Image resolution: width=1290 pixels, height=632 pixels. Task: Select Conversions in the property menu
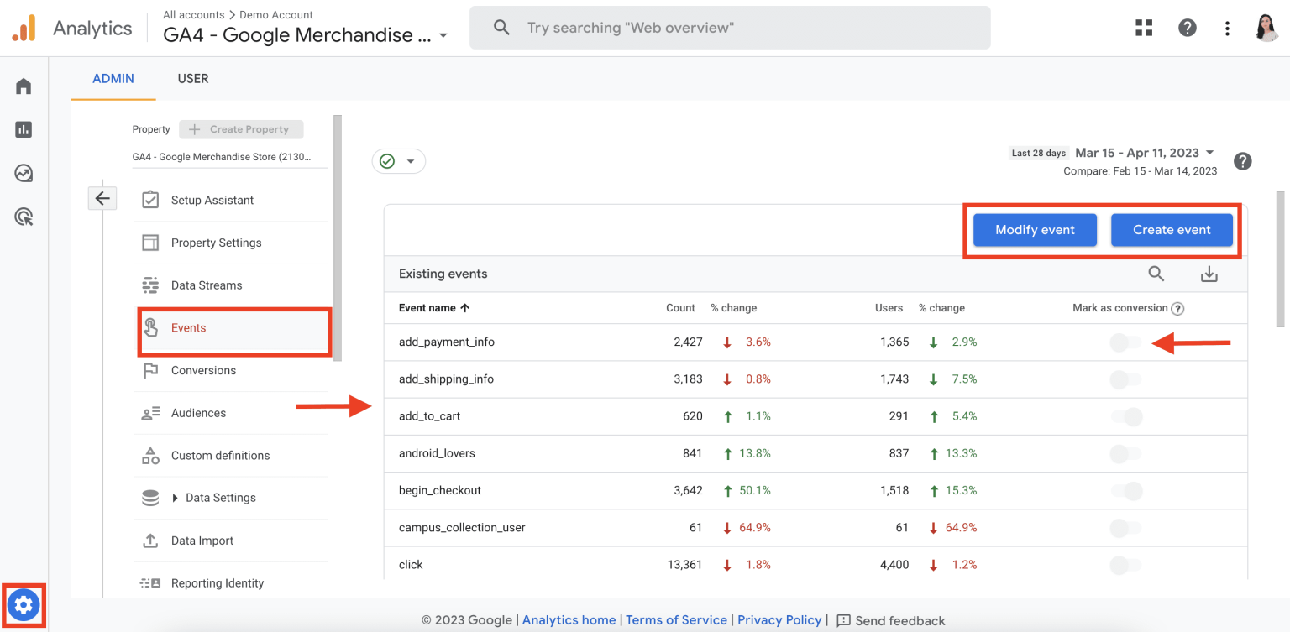[x=203, y=370]
